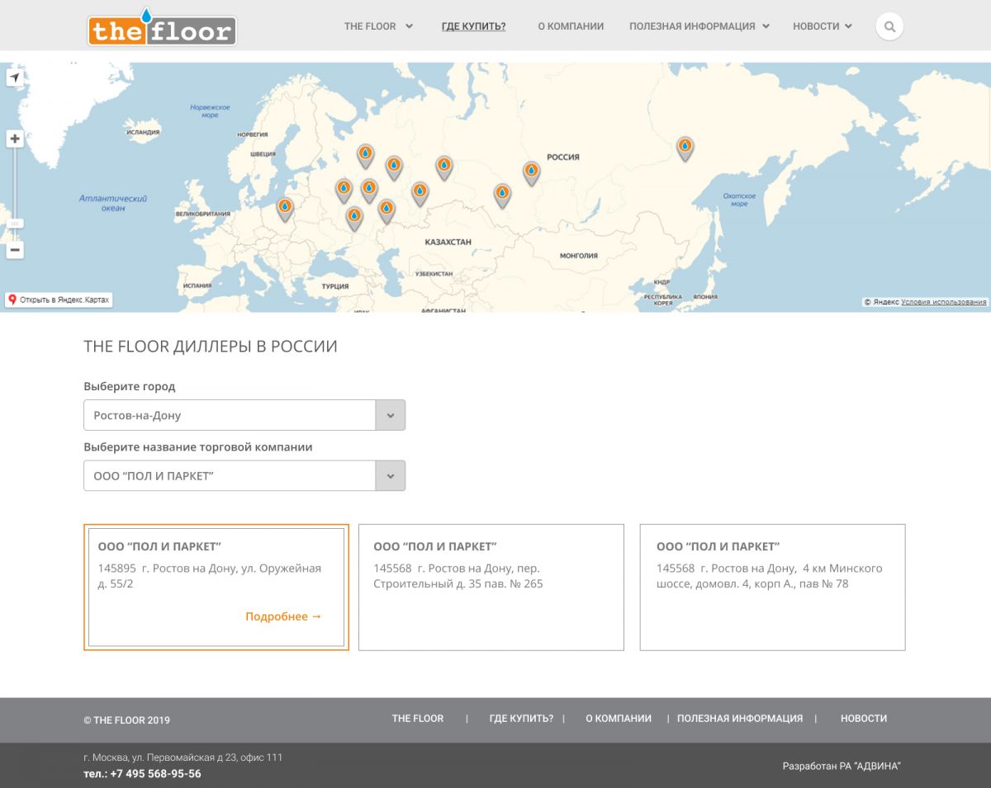Expand the THE FLOOR header menu chevron
The image size is (991, 788).
(410, 26)
